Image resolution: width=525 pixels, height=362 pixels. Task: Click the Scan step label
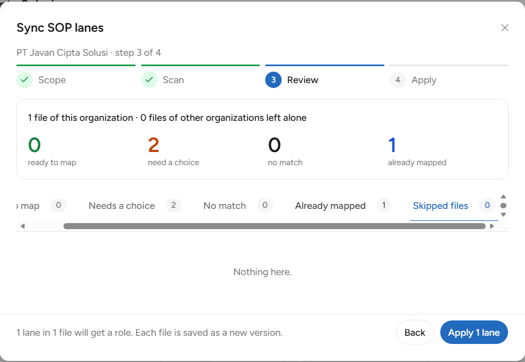click(173, 80)
